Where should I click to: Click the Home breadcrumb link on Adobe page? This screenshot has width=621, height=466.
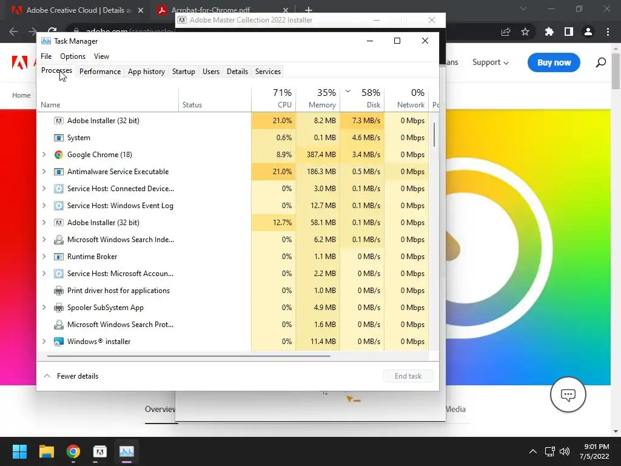(x=21, y=95)
